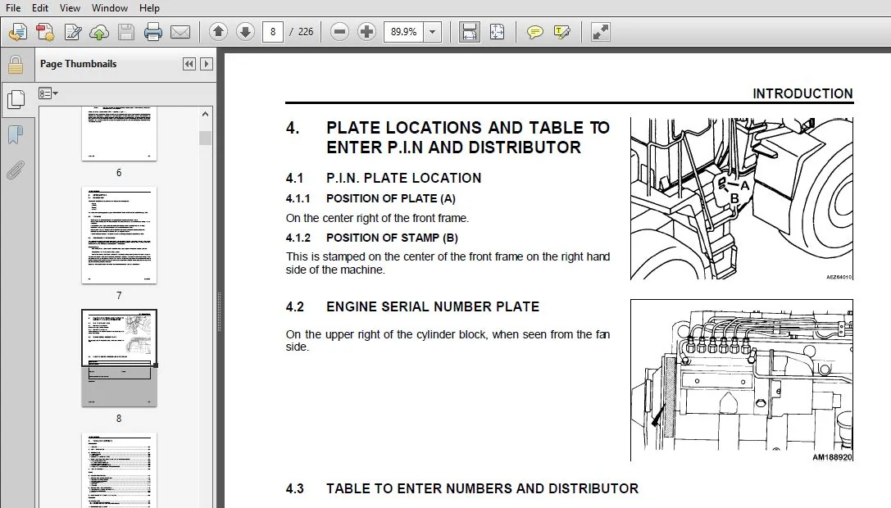This screenshot has height=508, width=891.
Task: Click text 'On the center right of the front frame.'
Action: pos(377,218)
